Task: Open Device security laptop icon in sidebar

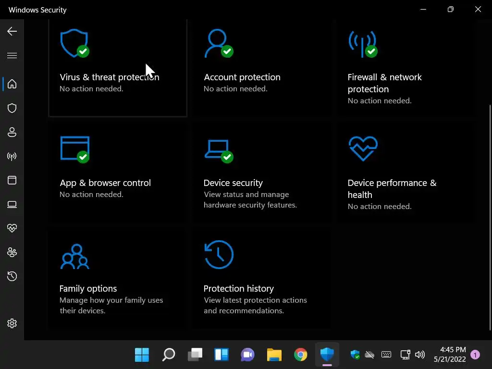Action: [x=12, y=204]
